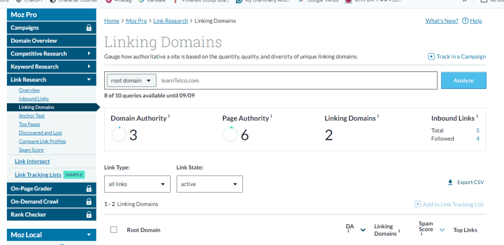Open the Moz Pro sidebar header

(51, 15)
